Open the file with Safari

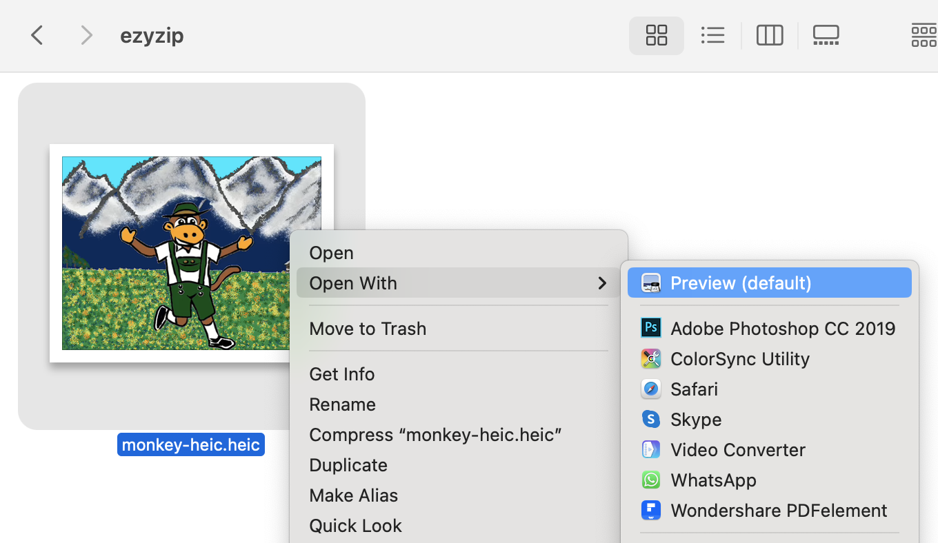pos(694,389)
